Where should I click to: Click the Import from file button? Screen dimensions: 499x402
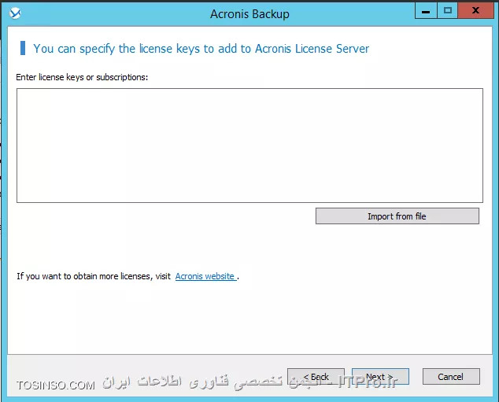tap(397, 216)
